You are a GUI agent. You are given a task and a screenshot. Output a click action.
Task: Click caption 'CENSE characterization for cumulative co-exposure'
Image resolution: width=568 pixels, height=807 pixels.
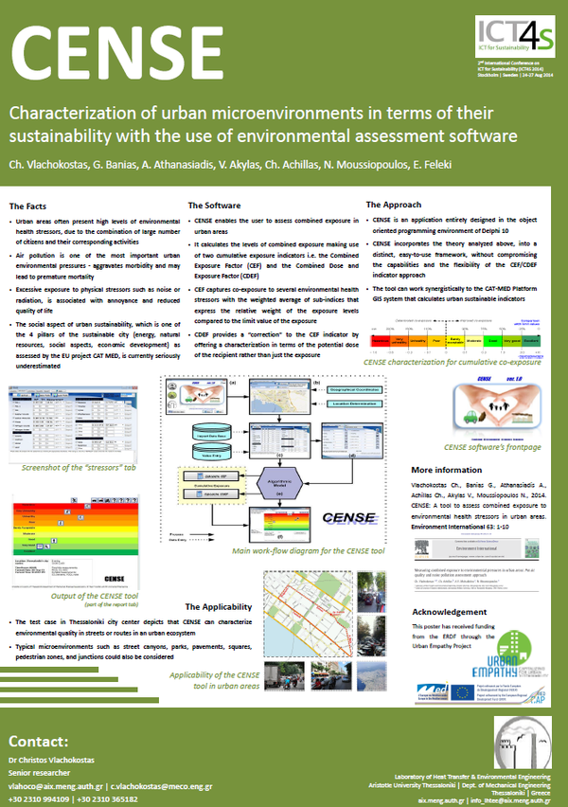point(453,363)
